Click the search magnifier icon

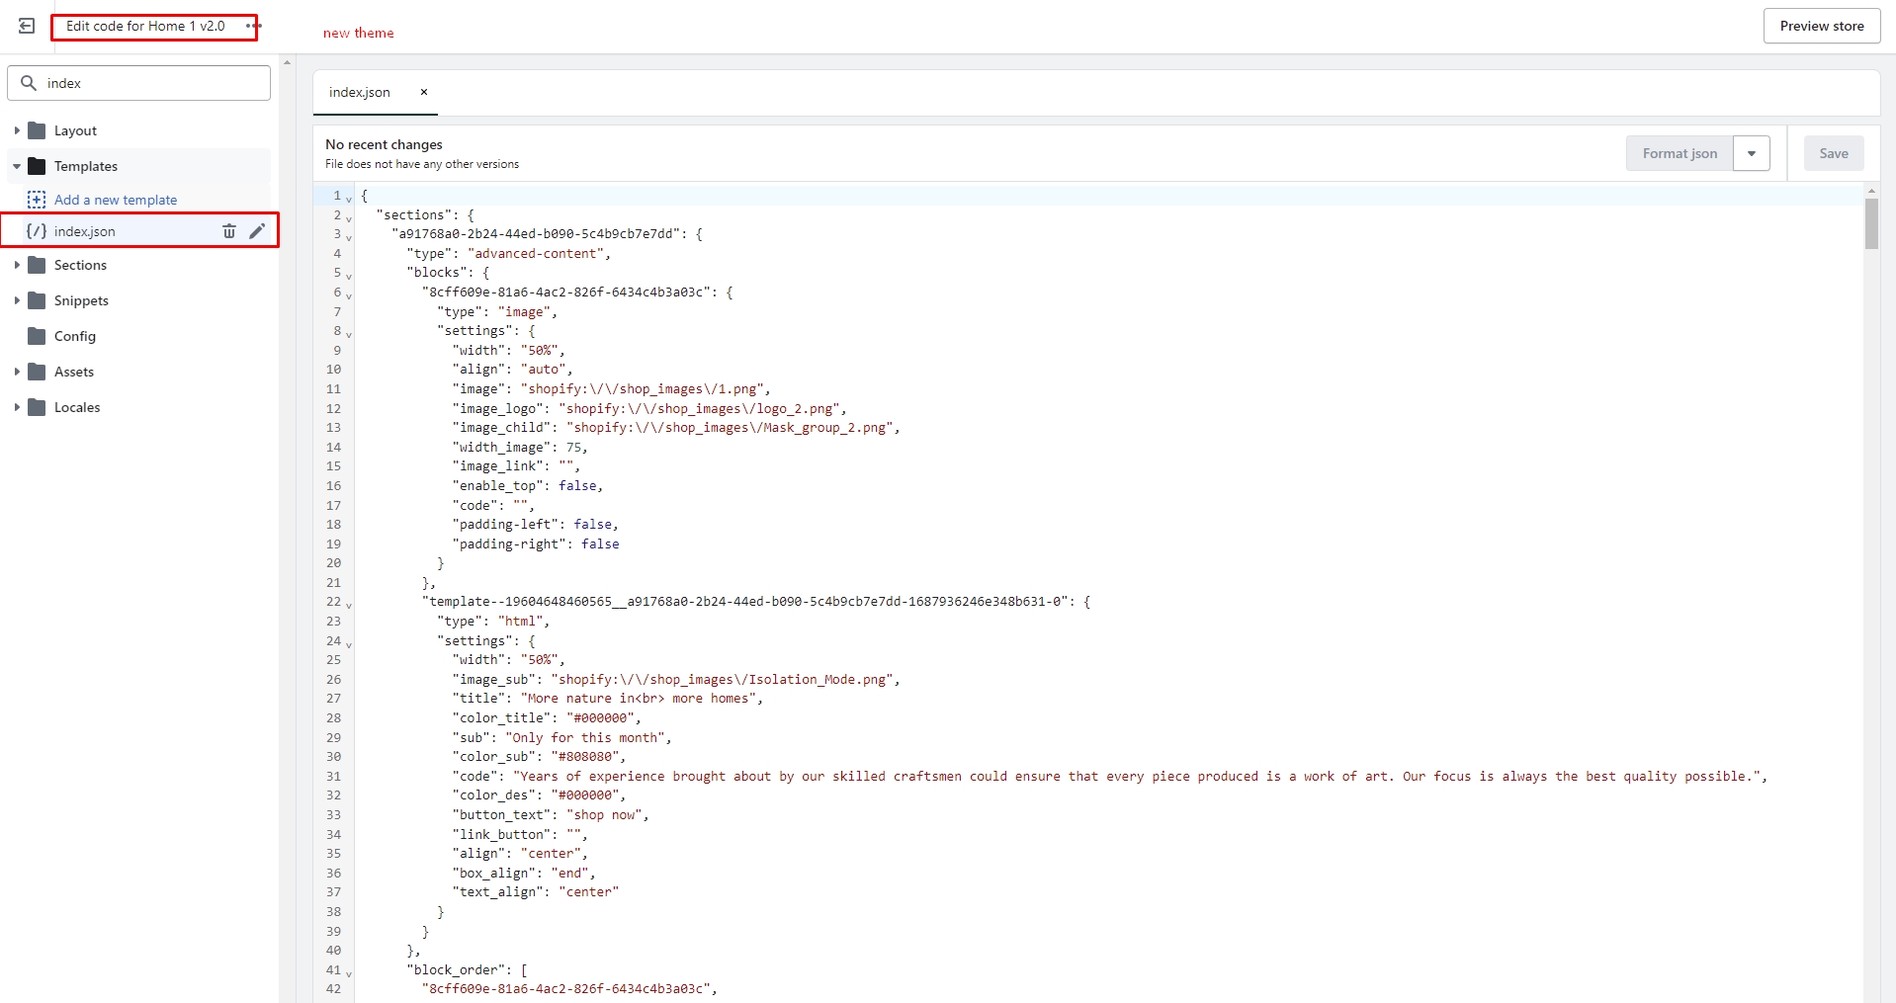(29, 83)
